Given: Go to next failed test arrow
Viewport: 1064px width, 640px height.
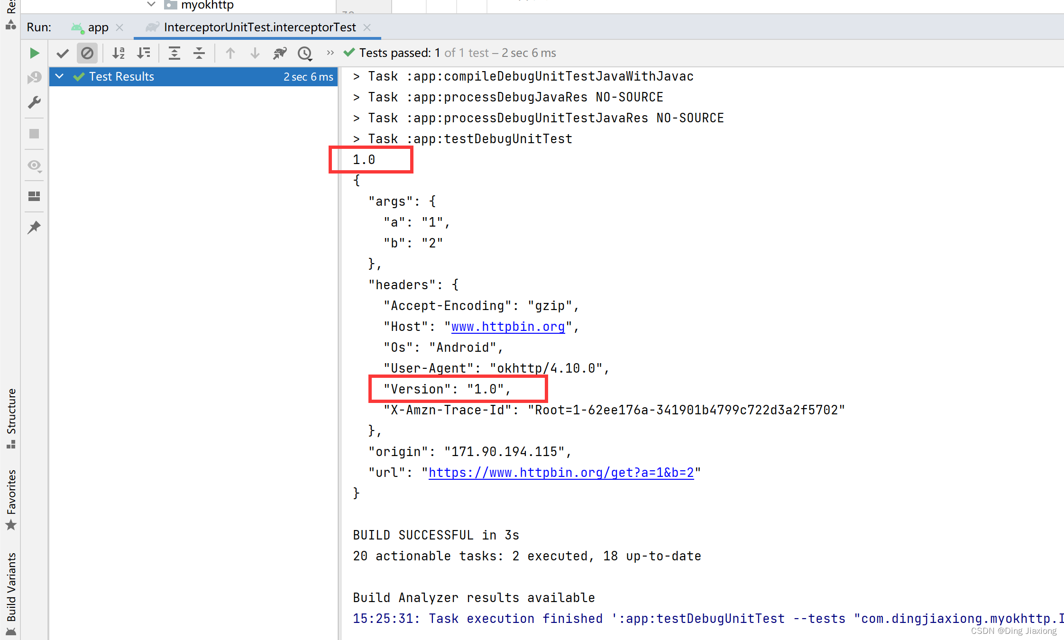Looking at the screenshot, I should [255, 53].
